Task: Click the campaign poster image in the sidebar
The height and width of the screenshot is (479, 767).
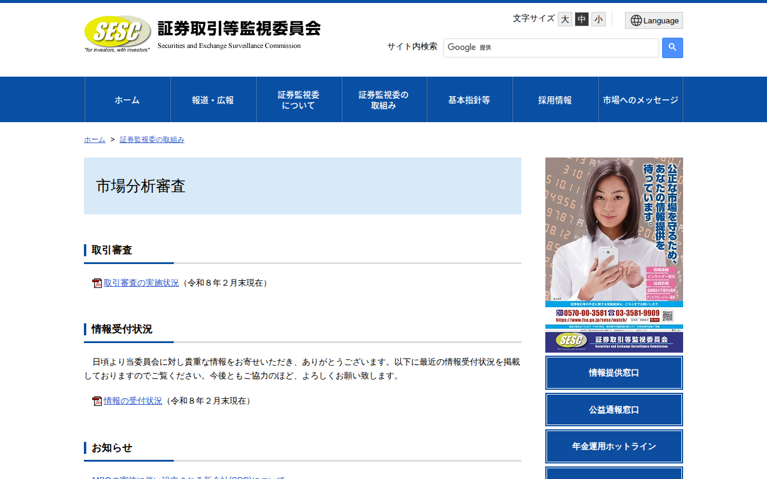Action: [x=614, y=231]
